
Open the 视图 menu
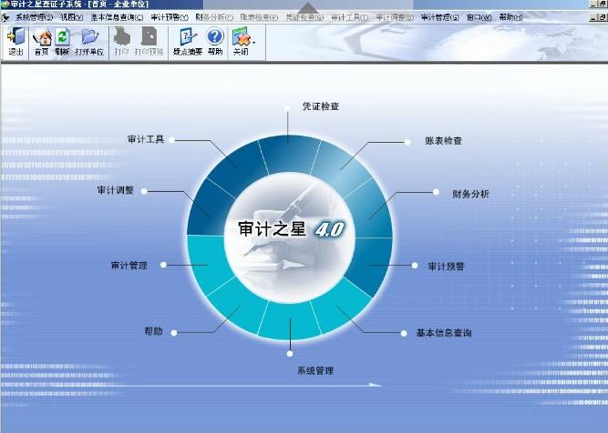[72, 17]
